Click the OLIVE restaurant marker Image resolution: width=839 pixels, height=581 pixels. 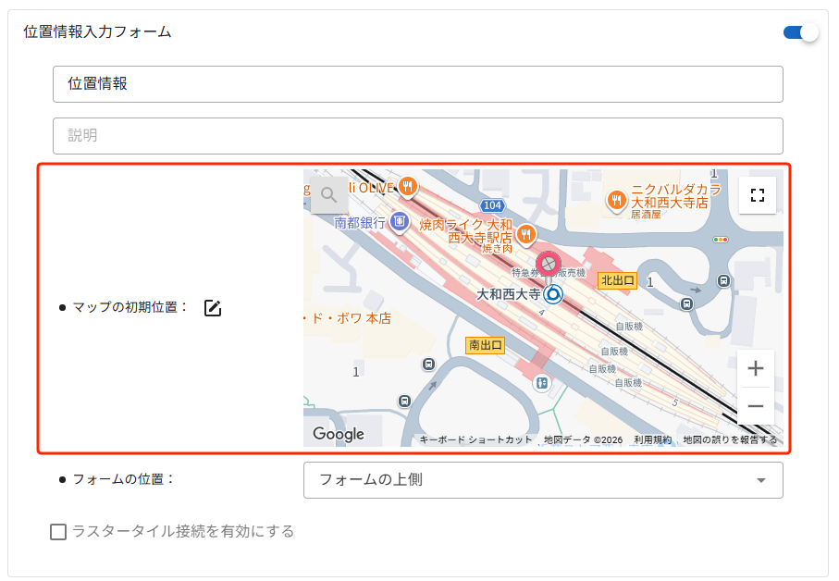tap(408, 187)
